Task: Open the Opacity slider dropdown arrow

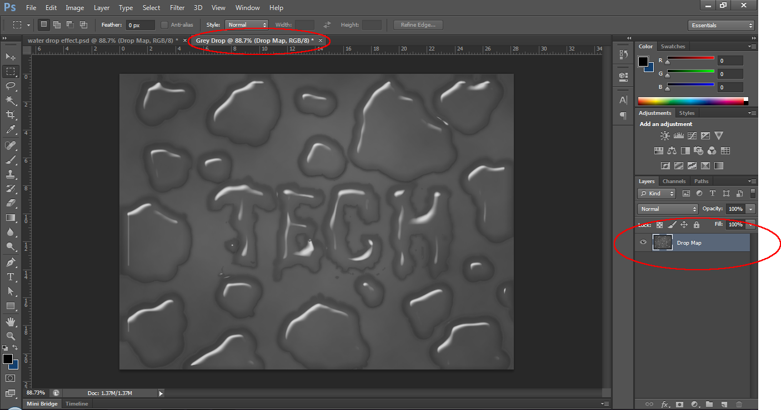Action: click(751, 209)
